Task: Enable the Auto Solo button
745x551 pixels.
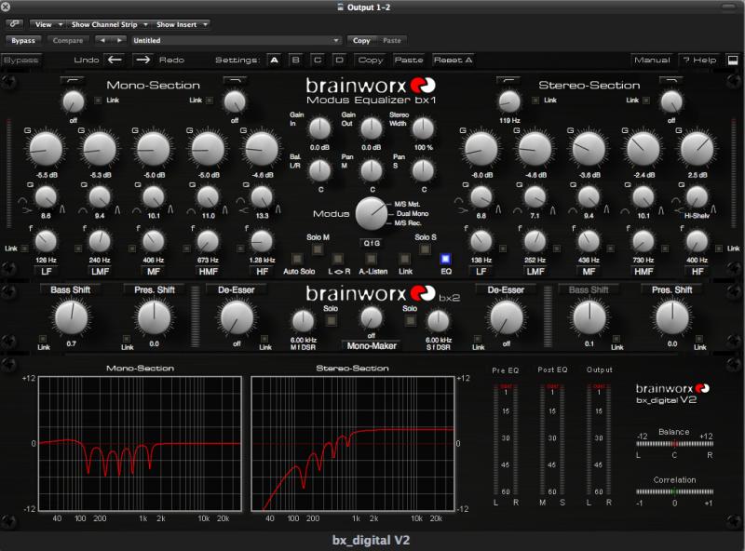Action: pyautogui.click(x=297, y=259)
